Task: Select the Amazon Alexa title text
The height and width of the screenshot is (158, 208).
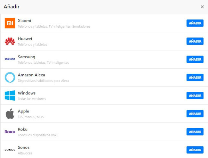Action: click(x=31, y=75)
